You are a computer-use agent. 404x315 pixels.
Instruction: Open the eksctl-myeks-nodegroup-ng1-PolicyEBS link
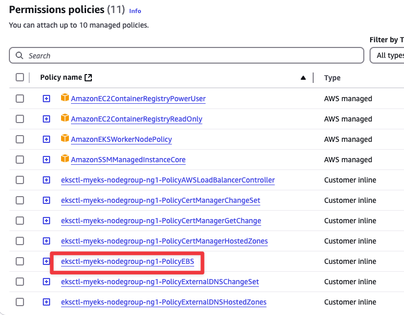point(127,261)
